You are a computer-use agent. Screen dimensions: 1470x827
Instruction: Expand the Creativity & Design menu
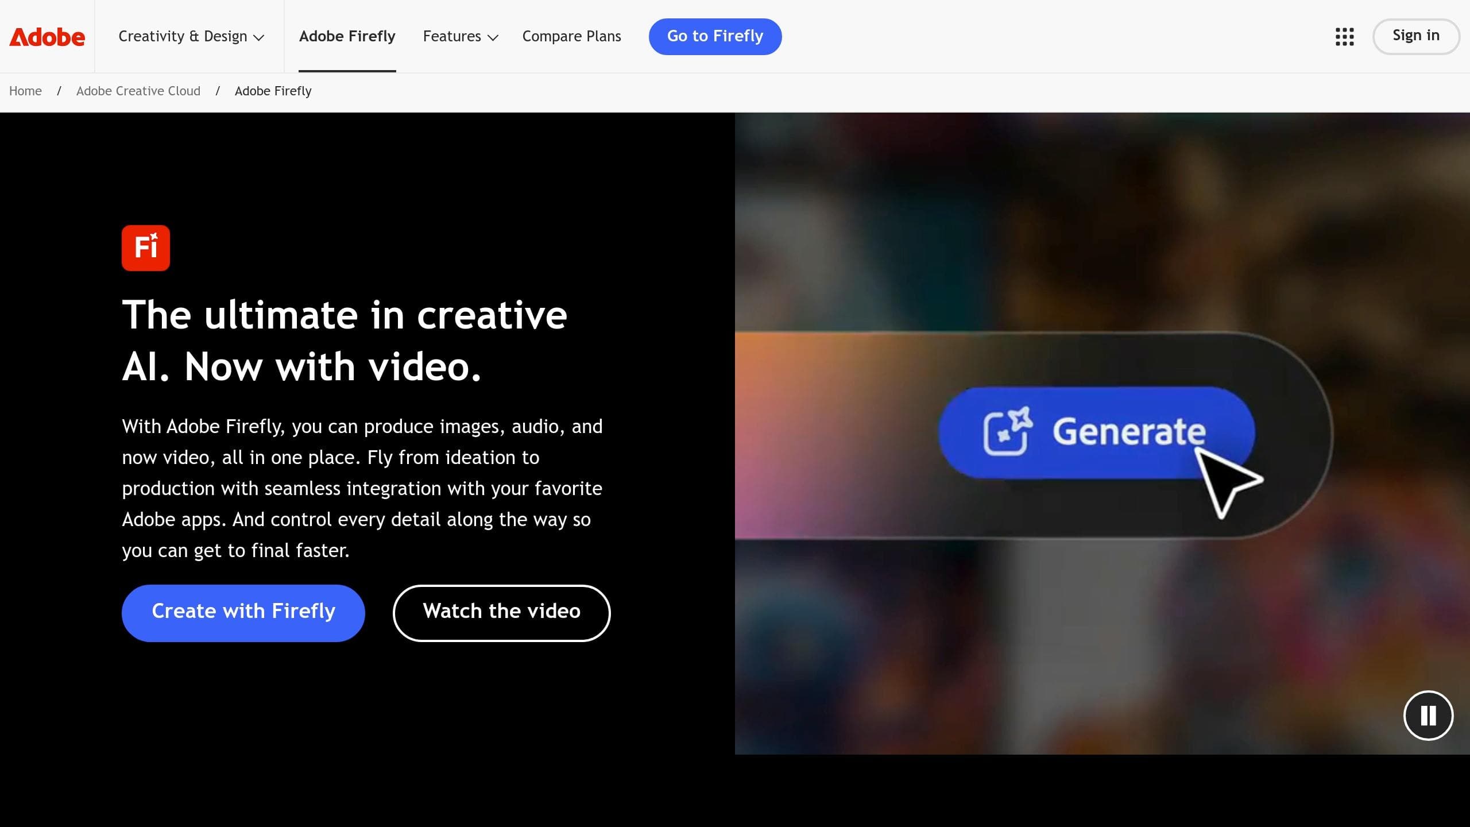(x=191, y=36)
